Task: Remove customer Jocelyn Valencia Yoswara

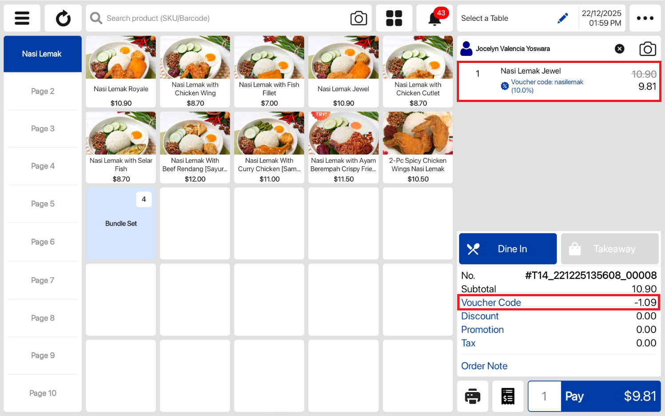Action: (x=619, y=49)
